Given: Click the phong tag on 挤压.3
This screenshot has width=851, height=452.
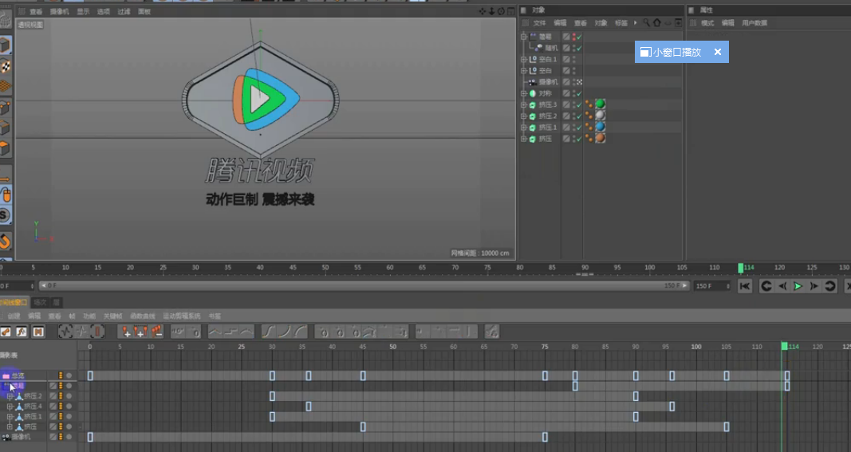Looking at the screenshot, I should 589,104.
